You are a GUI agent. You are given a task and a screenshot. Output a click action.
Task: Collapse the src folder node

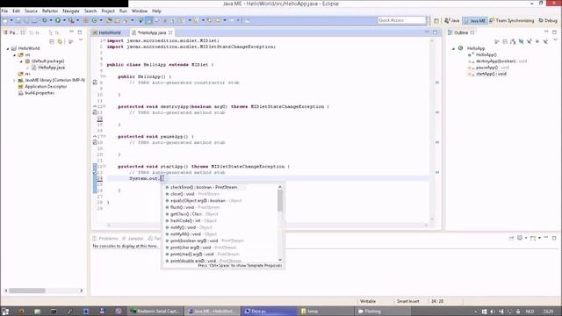(15, 54)
